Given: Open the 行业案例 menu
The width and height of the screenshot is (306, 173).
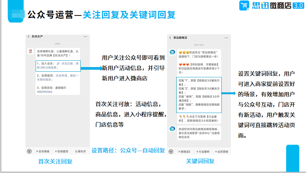Looking at the screenshot, I should [203, 151].
